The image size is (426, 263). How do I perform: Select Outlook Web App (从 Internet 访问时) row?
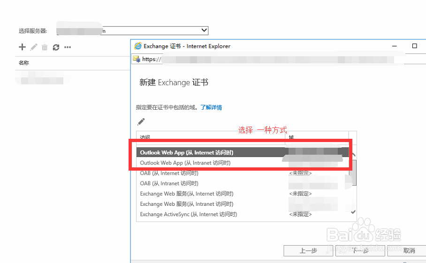(243, 152)
